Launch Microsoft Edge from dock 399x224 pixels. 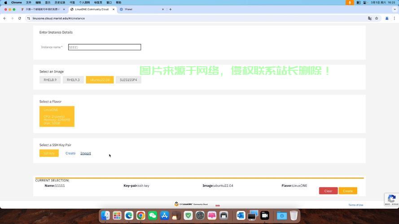tap(129, 215)
